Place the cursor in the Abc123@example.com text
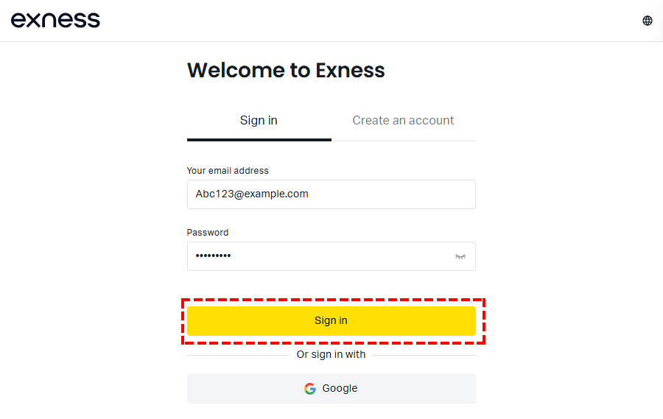The width and height of the screenshot is (663, 419). coord(252,194)
